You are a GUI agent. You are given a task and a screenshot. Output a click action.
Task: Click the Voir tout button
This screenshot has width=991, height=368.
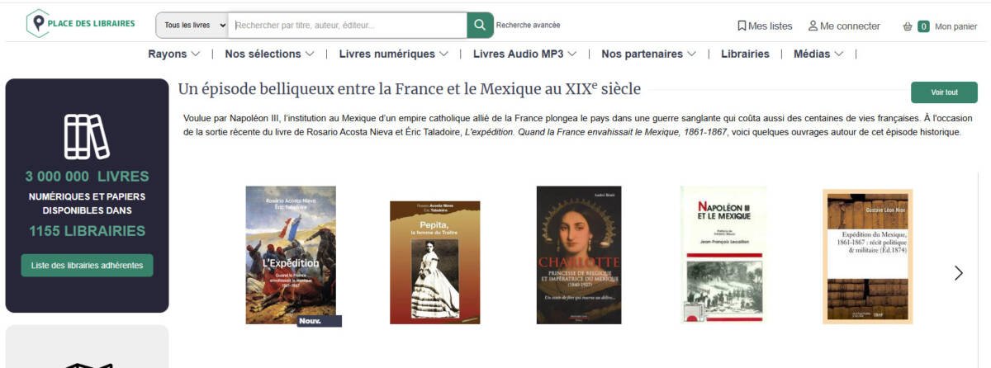tap(944, 92)
